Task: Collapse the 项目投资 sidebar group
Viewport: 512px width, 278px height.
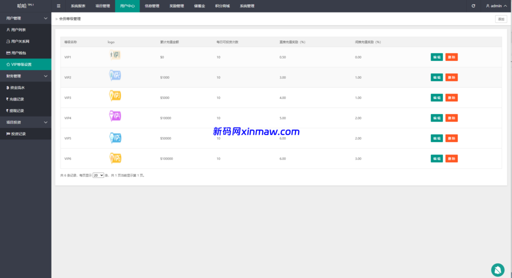Action: [x=25, y=122]
